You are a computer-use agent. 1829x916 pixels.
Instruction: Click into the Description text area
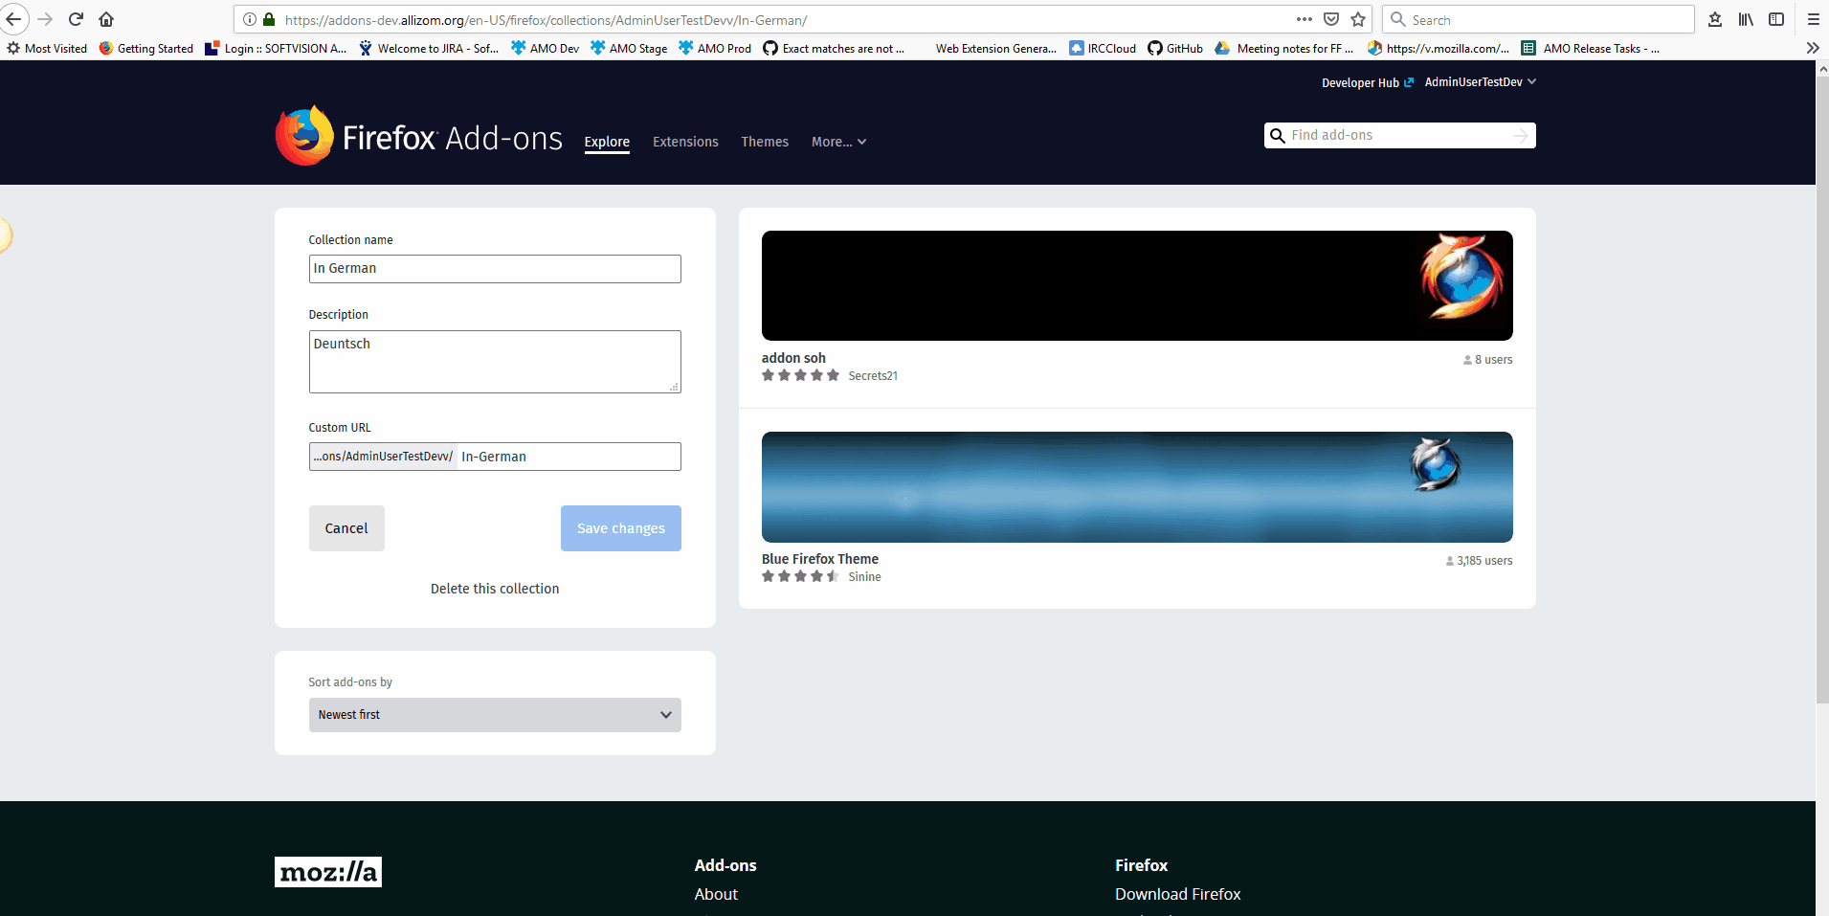pyautogui.click(x=495, y=362)
